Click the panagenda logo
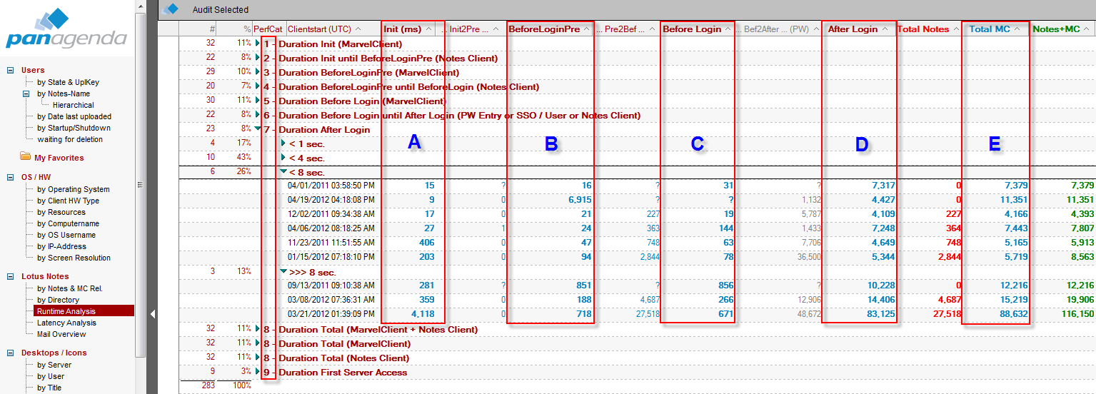1096x394 pixels. pos(66,29)
